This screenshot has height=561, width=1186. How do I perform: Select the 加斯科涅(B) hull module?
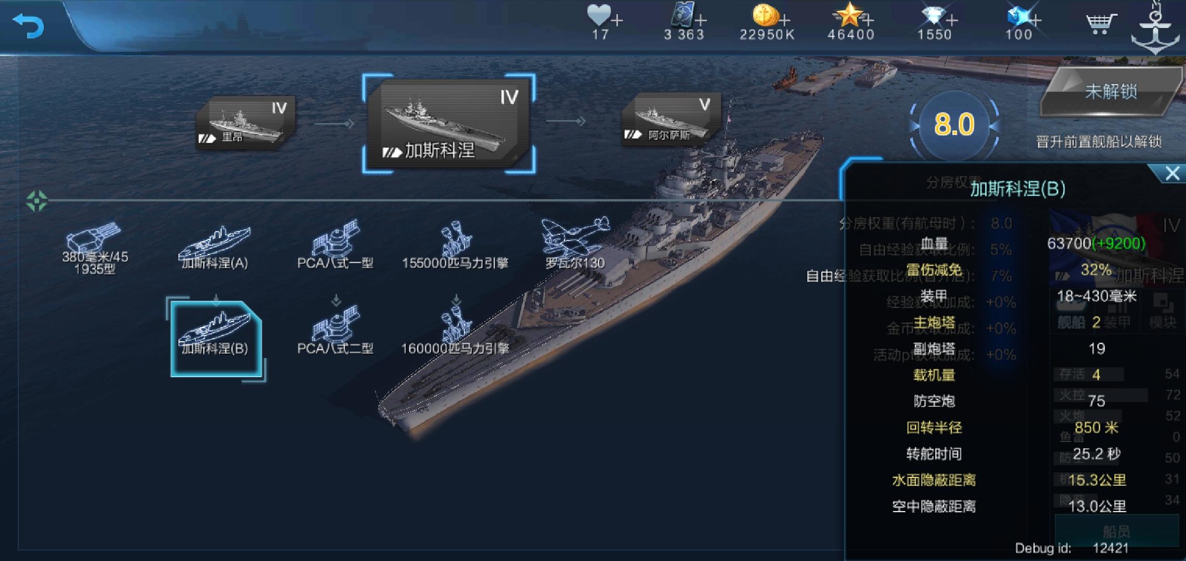pos(214,336)
